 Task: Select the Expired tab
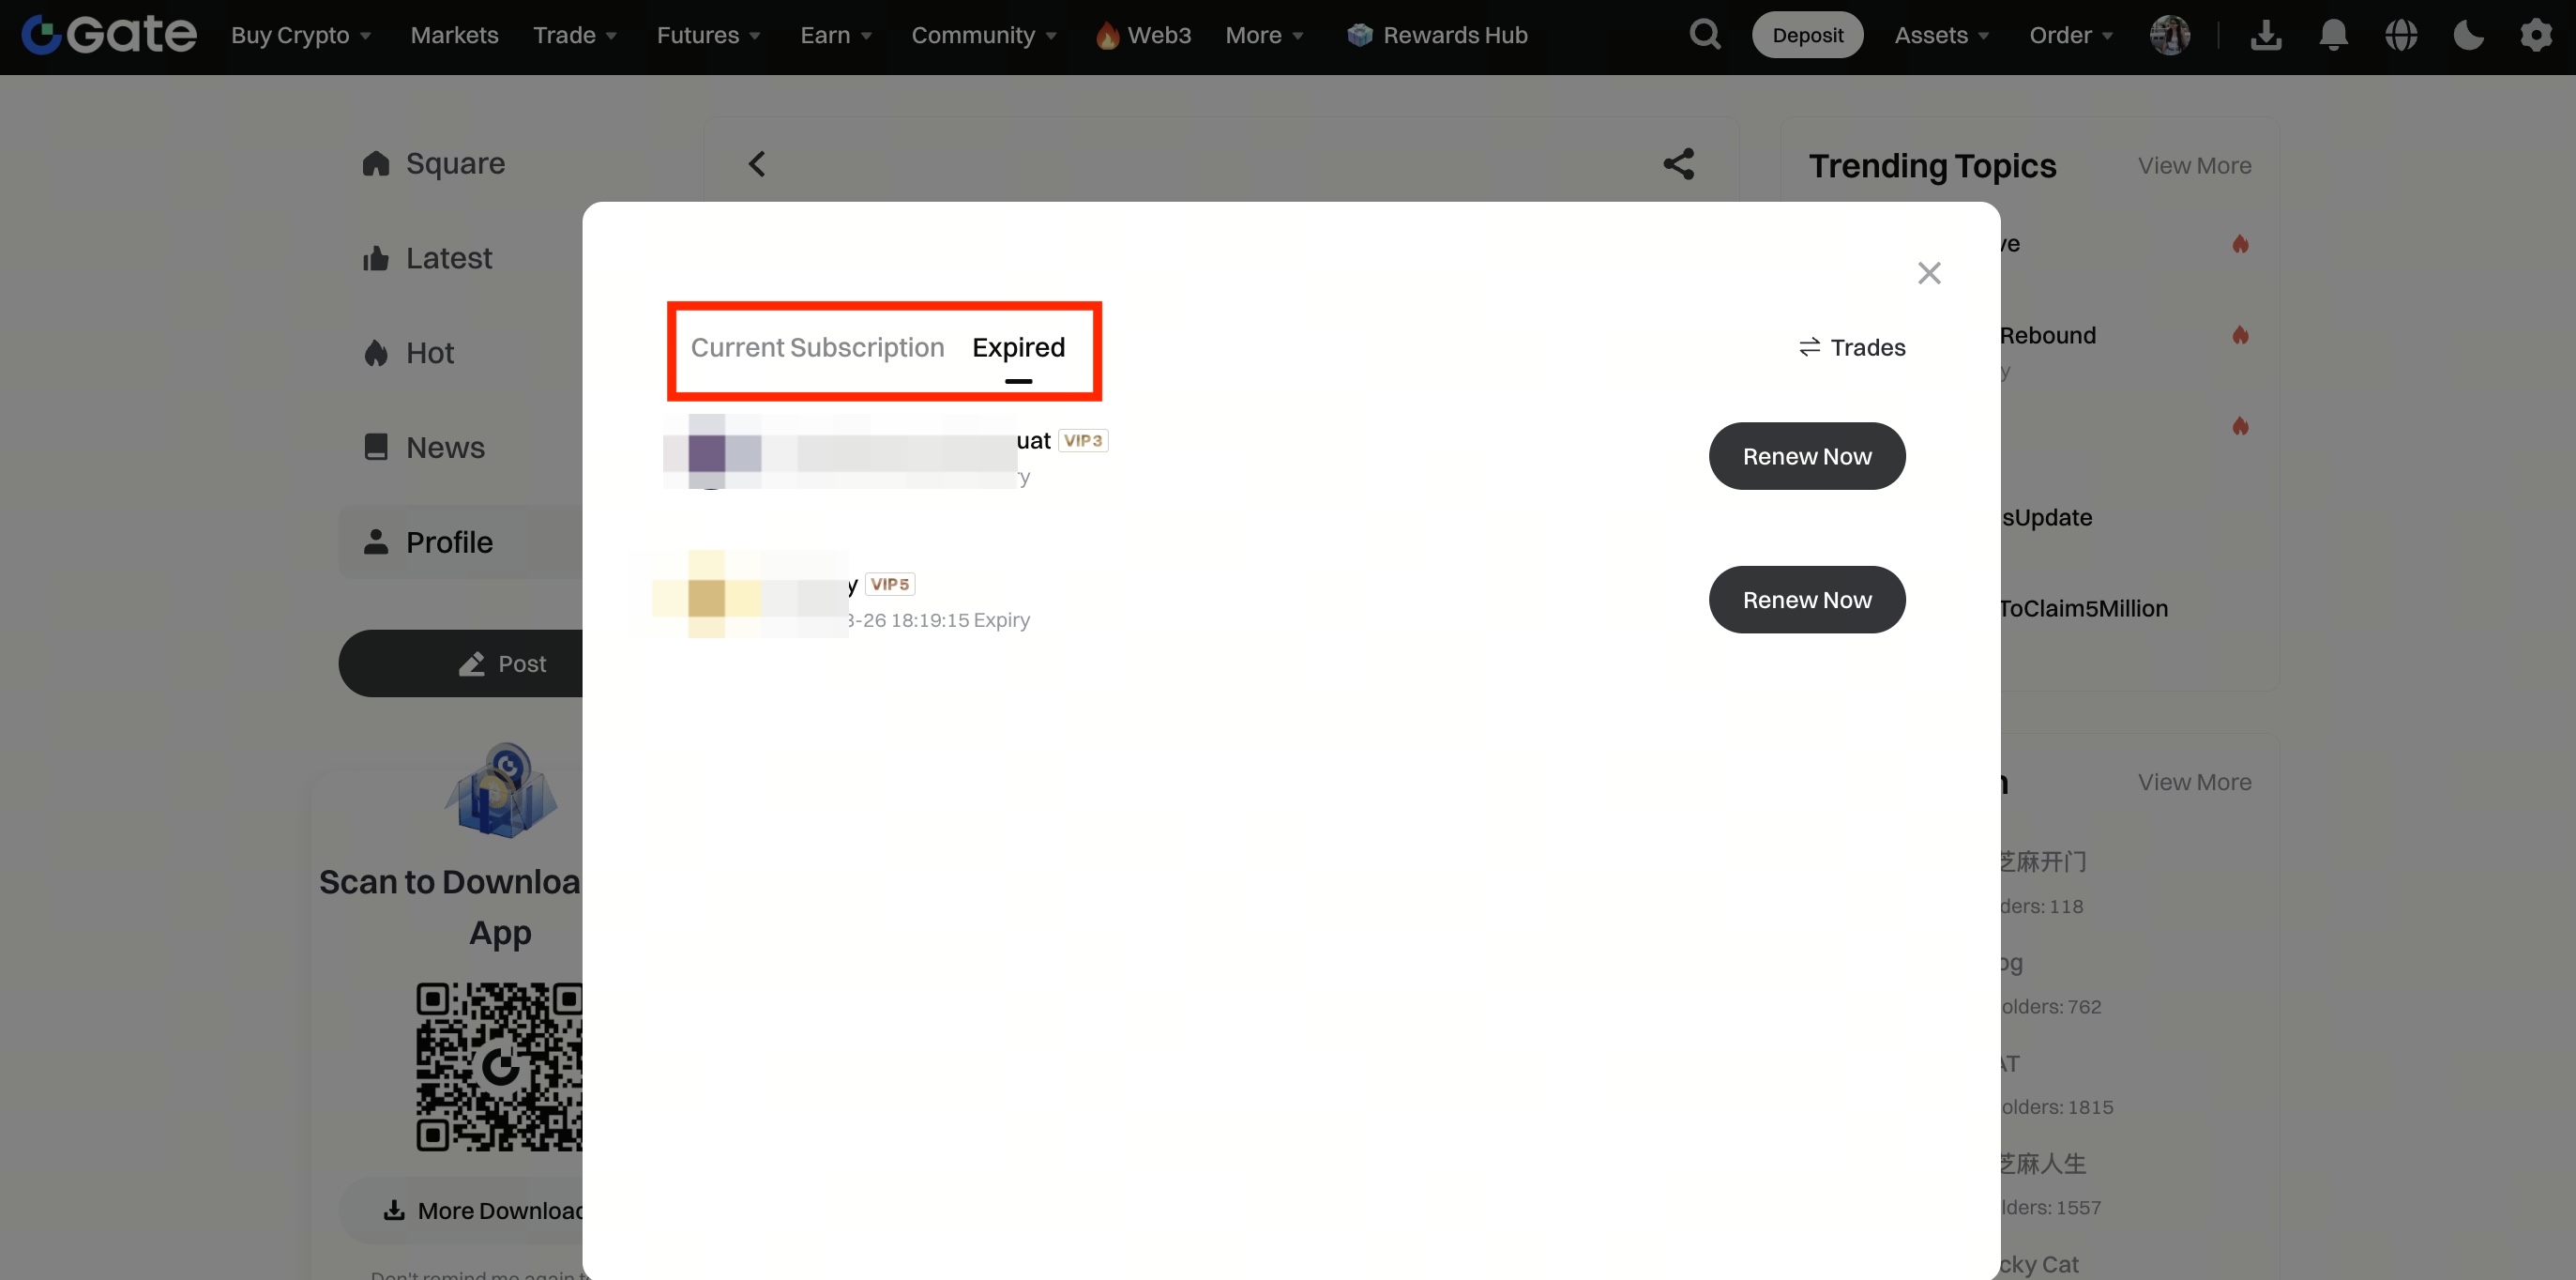click(1018, 347)
